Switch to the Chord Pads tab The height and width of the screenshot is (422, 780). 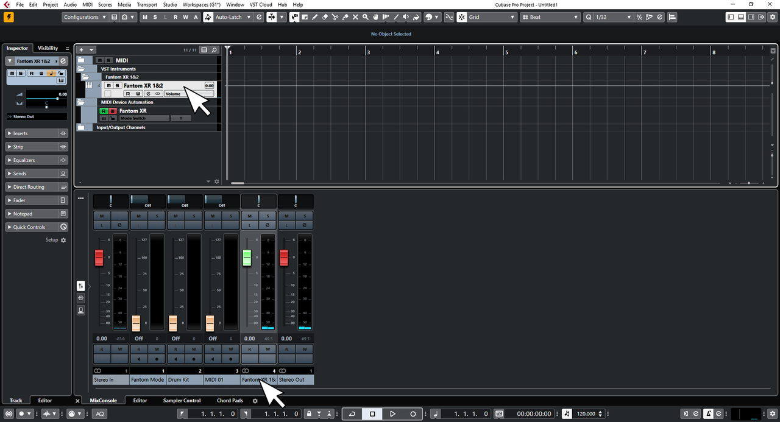pyautogui.click(x=230, y=401)
